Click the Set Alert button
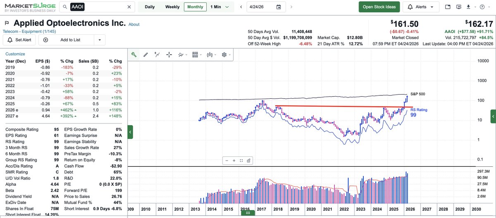496x218 pixels. (19, 40)
